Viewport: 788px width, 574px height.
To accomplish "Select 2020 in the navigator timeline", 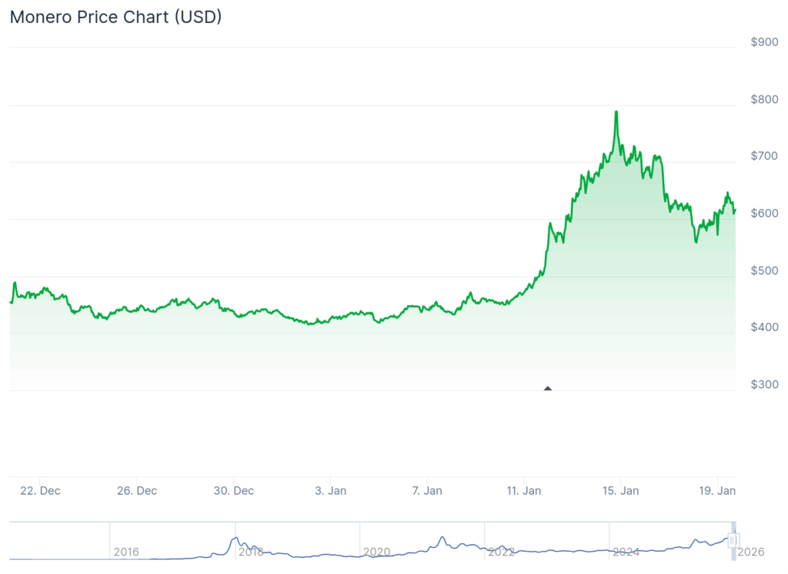I will (376, 552).
